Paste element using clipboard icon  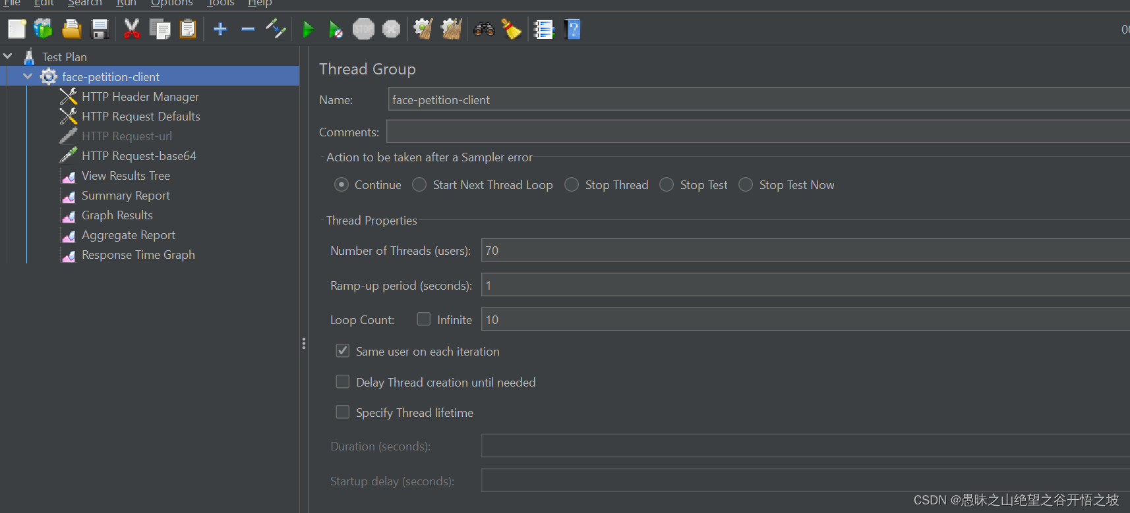(x=188, y=29)
